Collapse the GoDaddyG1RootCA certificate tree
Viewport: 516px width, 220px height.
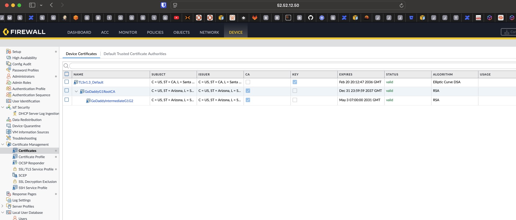[76, 92]
